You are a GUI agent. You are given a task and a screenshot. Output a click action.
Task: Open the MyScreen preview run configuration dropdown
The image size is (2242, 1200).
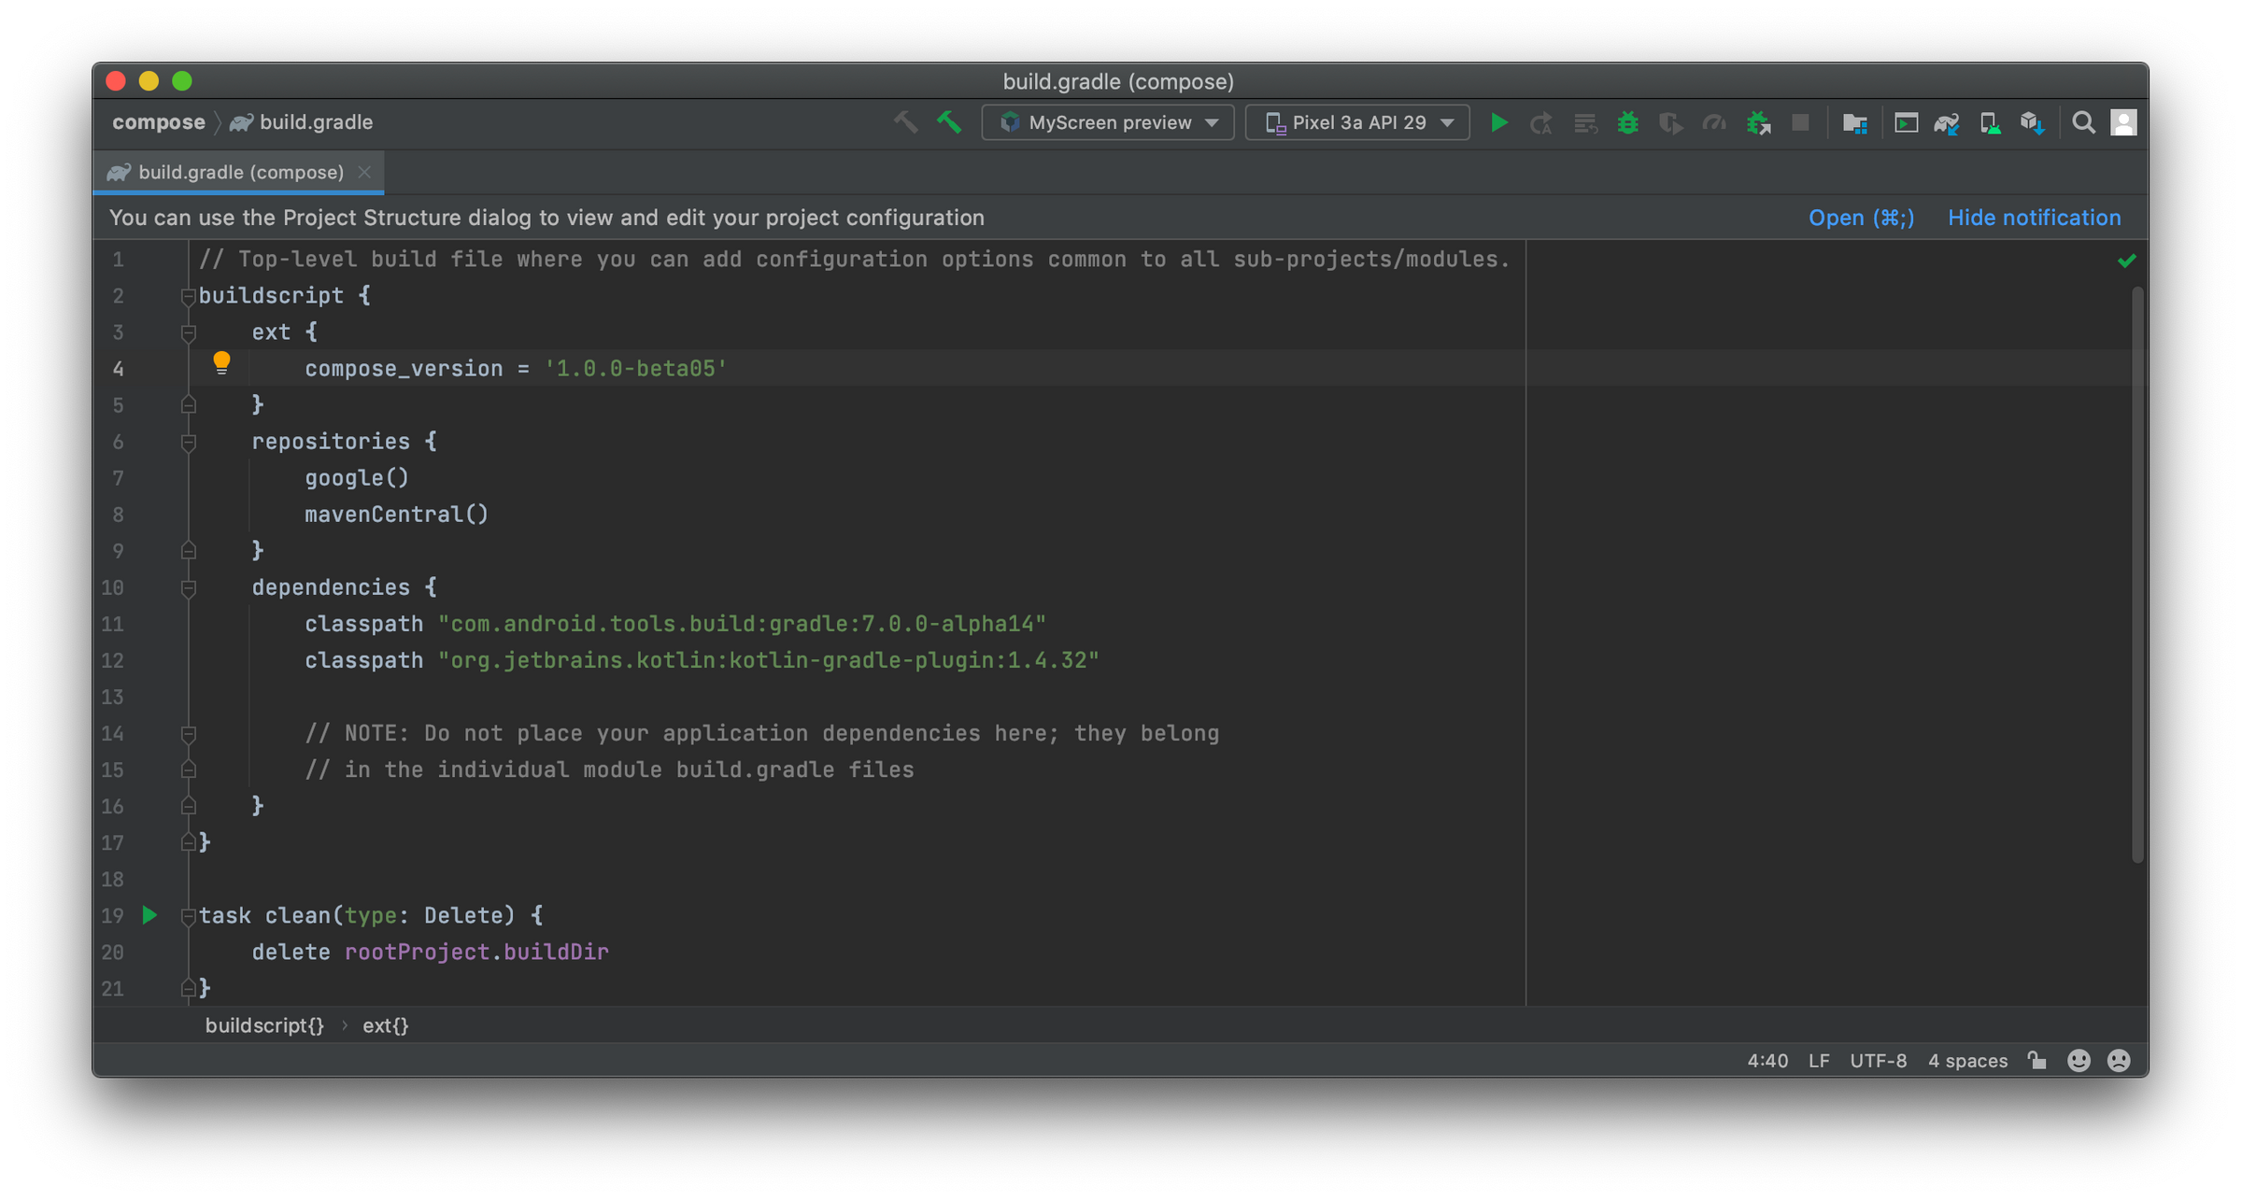pos(1108,122)
